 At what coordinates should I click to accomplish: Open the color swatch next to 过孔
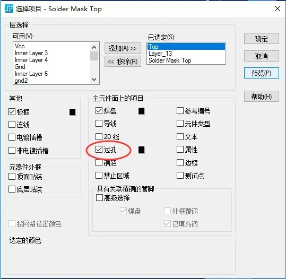click(x=142, y=150)
